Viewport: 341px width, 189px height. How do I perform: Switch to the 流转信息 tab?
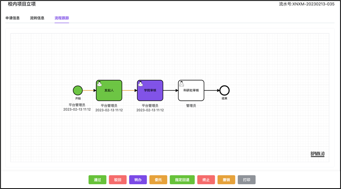tap(37, 18)
